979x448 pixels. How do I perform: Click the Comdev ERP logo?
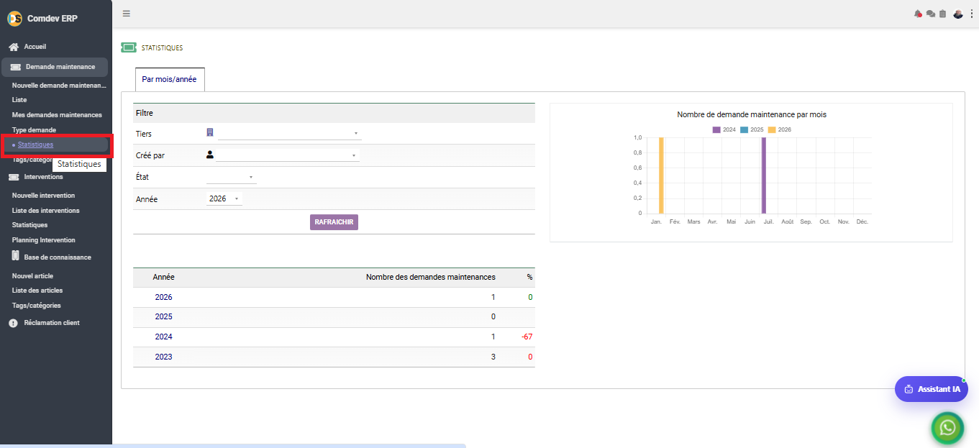[x=14, y=19]
